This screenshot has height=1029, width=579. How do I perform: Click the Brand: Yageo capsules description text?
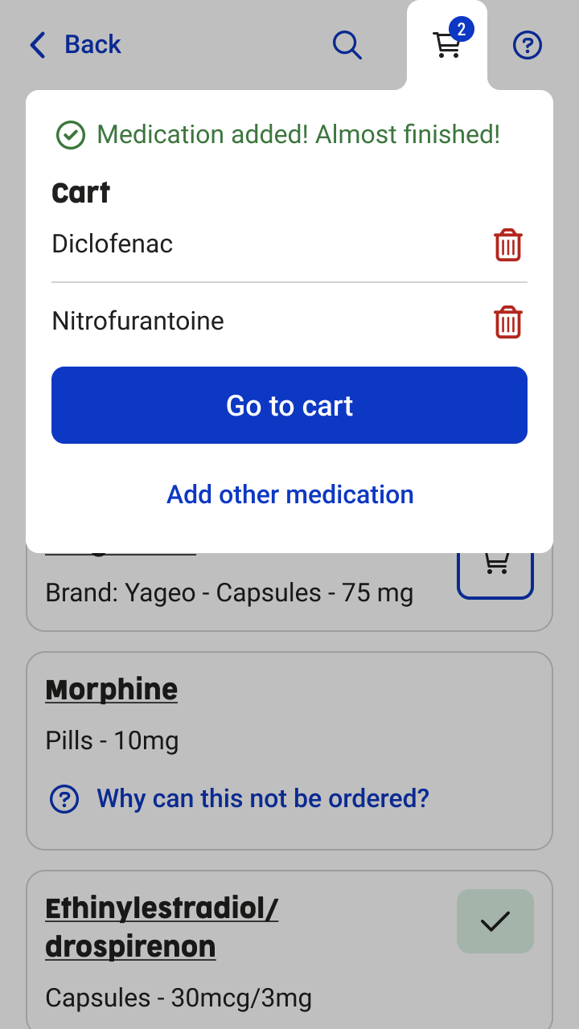[229, 593]
